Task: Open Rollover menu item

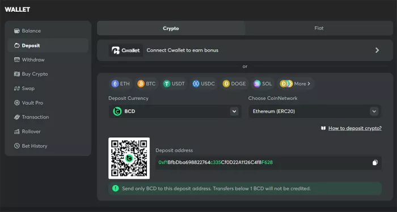Action: [48, 132]
